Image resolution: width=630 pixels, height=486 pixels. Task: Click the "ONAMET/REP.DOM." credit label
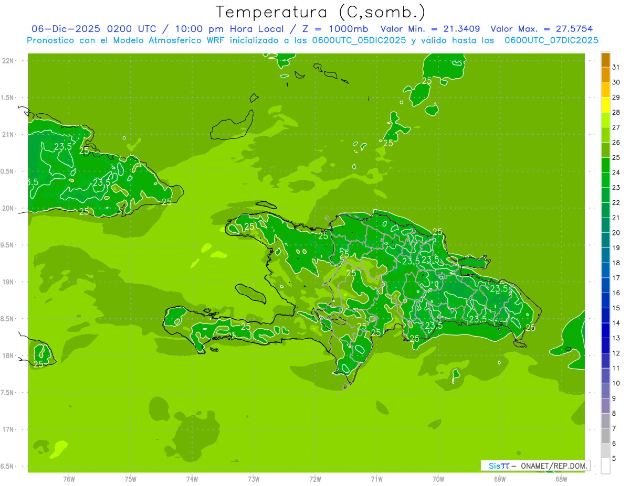[x=554, y=466]
